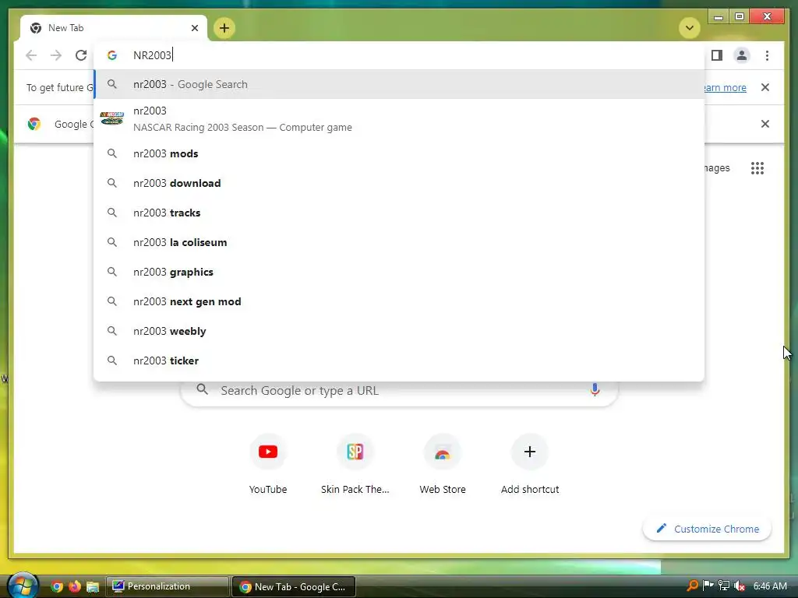798x598 pixels.
Task: Open file explorer quick launch icon
Action: click(x=93, y=587)
